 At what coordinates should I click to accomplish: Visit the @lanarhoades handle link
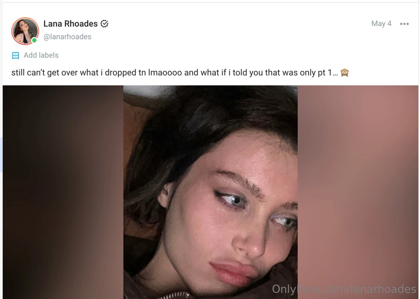[x=67, y=37]
